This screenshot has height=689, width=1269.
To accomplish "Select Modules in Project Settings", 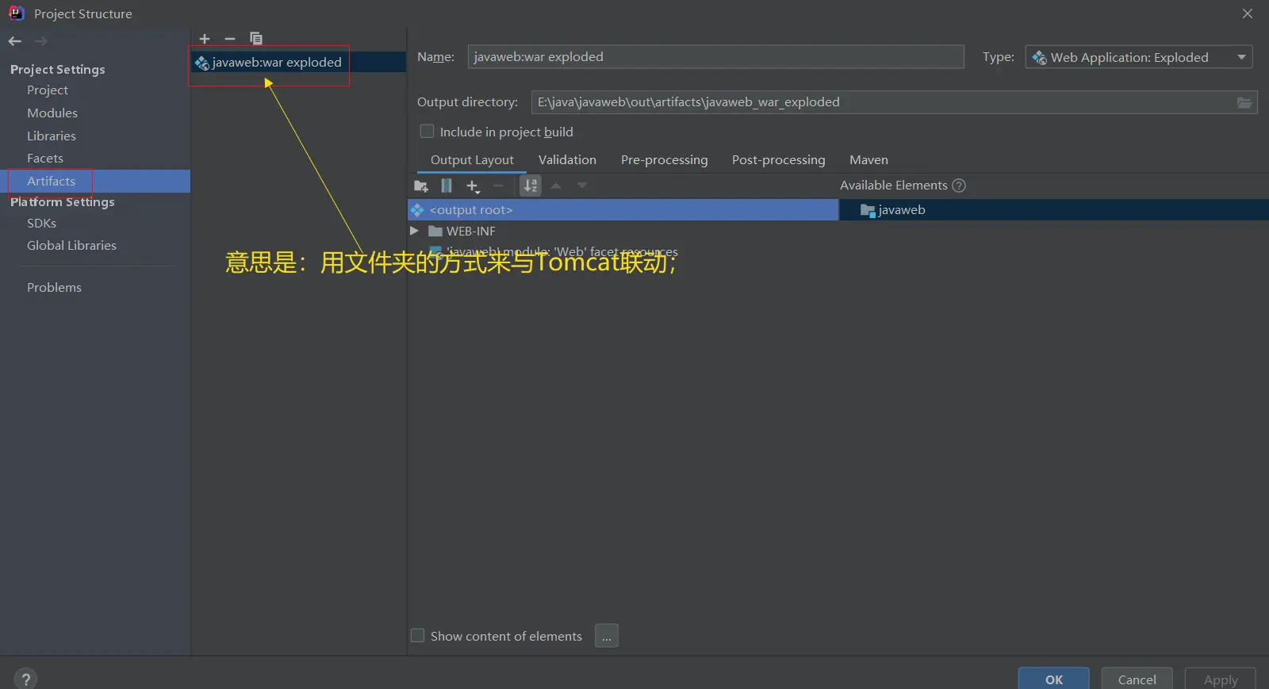I will click(52, 113).
